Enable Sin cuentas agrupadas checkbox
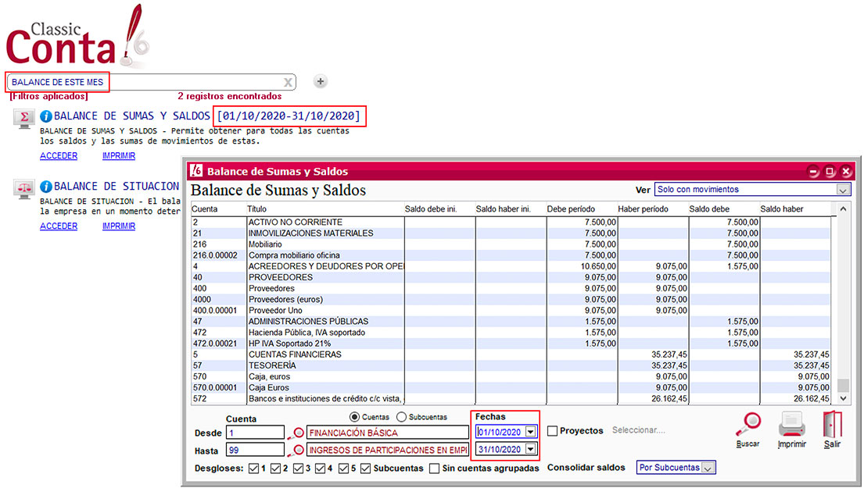 click(434, 468)
